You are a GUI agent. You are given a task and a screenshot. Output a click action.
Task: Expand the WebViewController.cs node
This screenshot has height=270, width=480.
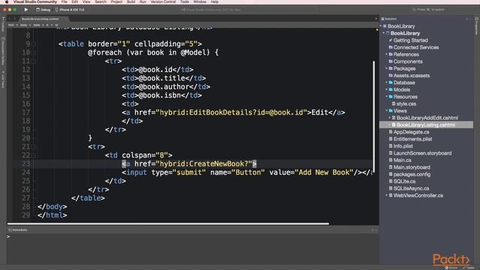pyautogui.click(x=387, y=195)
